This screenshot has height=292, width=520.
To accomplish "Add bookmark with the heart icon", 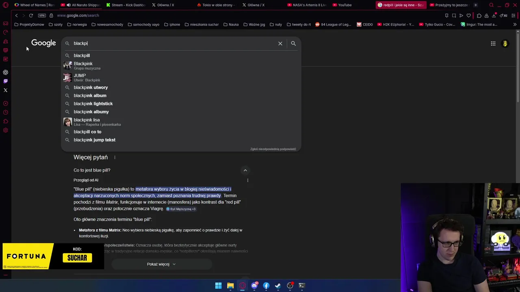I will [x=468, y=15].
